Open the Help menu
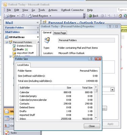The width and height of the screenshot is (127, 135). coord(90,10)
